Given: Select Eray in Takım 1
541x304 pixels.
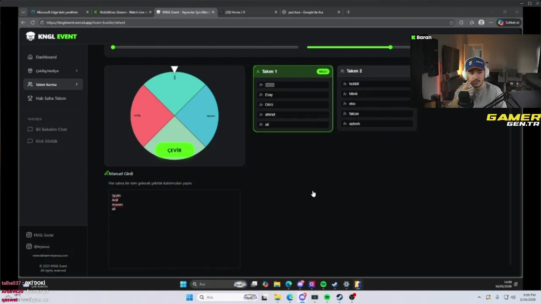Looking at the screenshot, I should pyautogui.click(x=293, y=95).
